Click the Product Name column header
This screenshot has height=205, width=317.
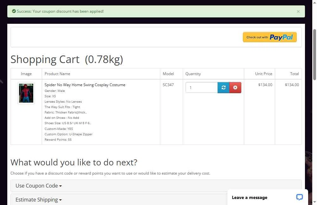pos(57,74)
